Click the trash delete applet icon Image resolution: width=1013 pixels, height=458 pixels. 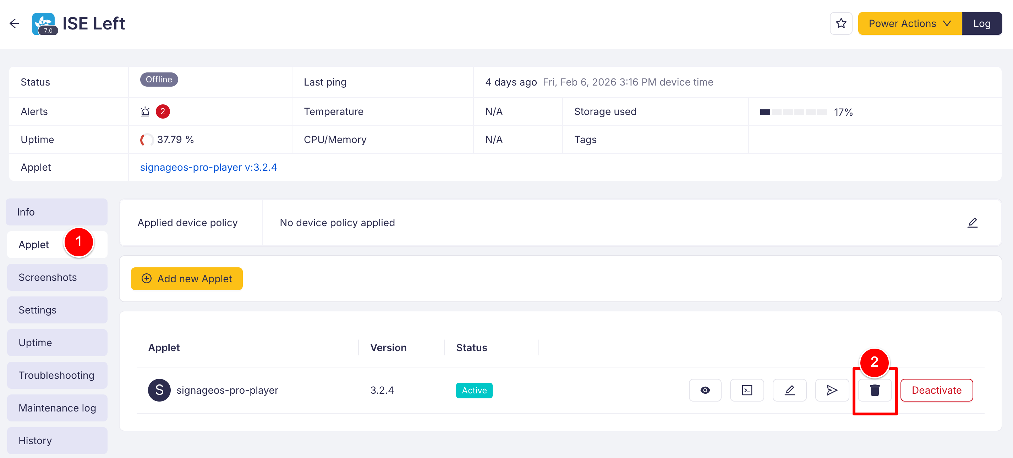[875, 390]
